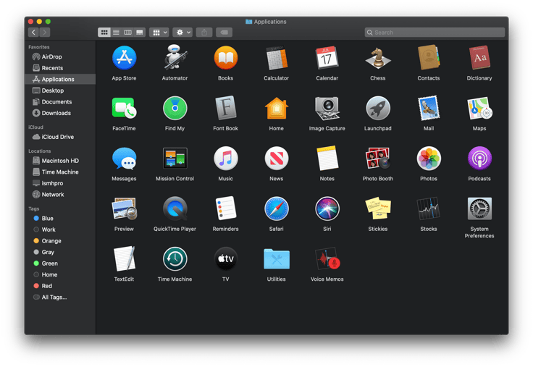This screenshot has width=533, height=367.
Task: Open the Action gear menu
Action: (x=182, y=33)
